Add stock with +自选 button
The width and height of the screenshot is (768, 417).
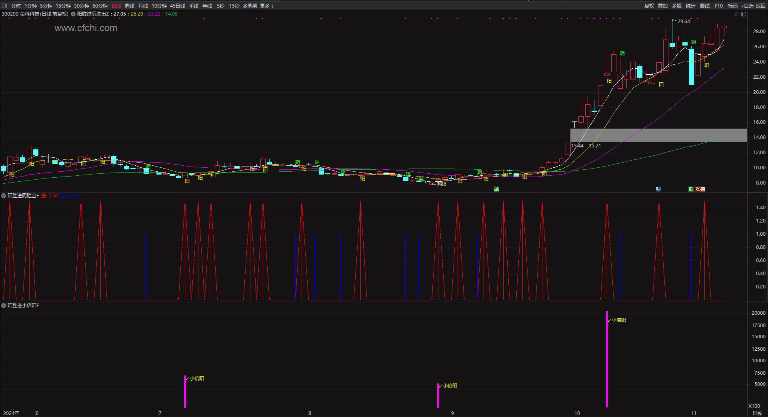747,6
